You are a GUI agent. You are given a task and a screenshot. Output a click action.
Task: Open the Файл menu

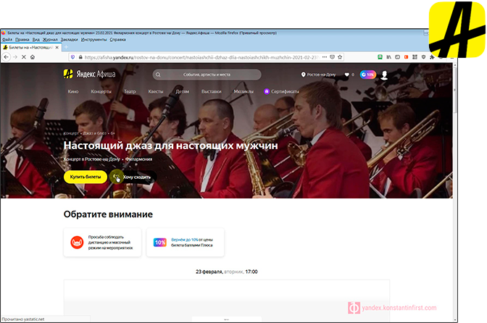(7, 40)
